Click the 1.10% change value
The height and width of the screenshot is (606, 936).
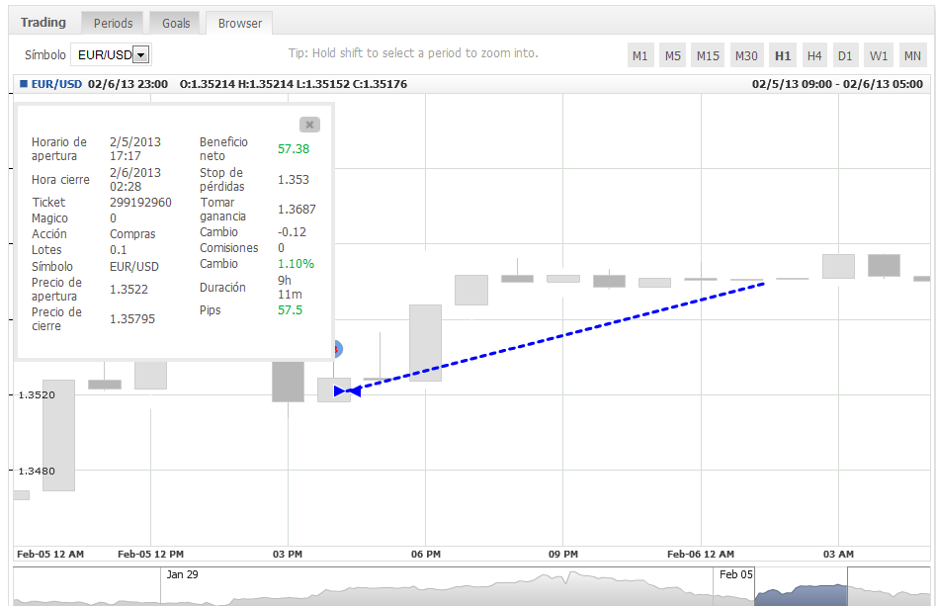pyautogui.click(x=296, y=263)
